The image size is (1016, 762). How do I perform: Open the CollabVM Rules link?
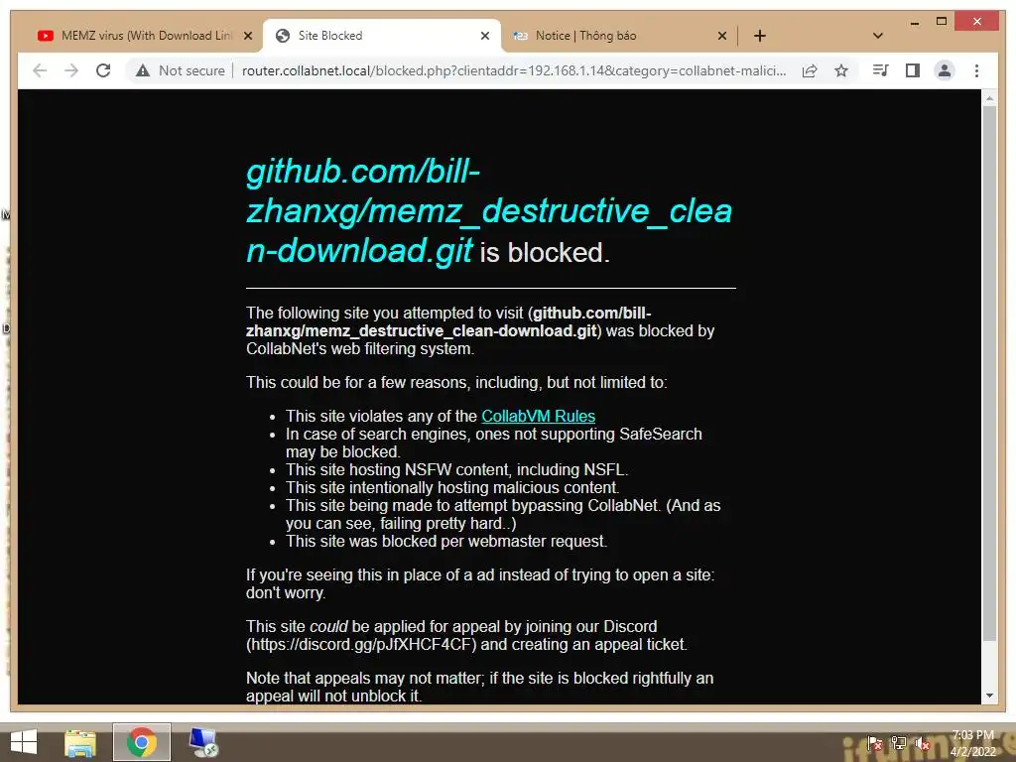pyautogui.click(x=538, y=416)
